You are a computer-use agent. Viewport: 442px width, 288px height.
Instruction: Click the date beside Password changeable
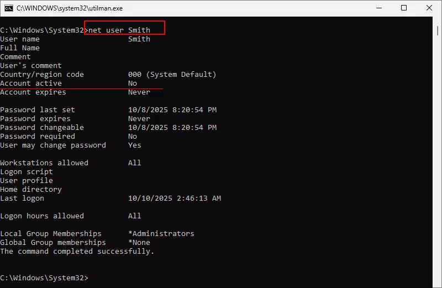point(172,128)
